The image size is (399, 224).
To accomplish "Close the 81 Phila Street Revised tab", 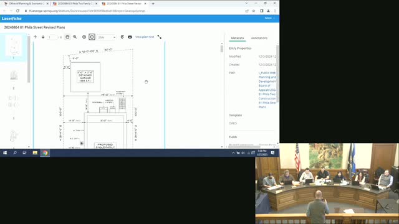I will 145,4.
